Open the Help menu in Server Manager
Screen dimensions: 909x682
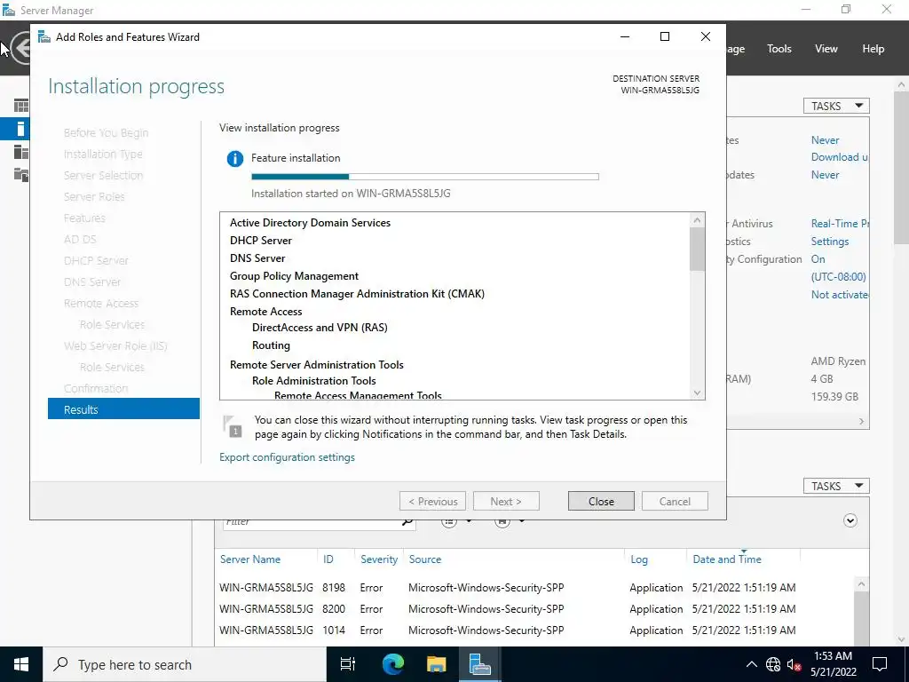873,49
